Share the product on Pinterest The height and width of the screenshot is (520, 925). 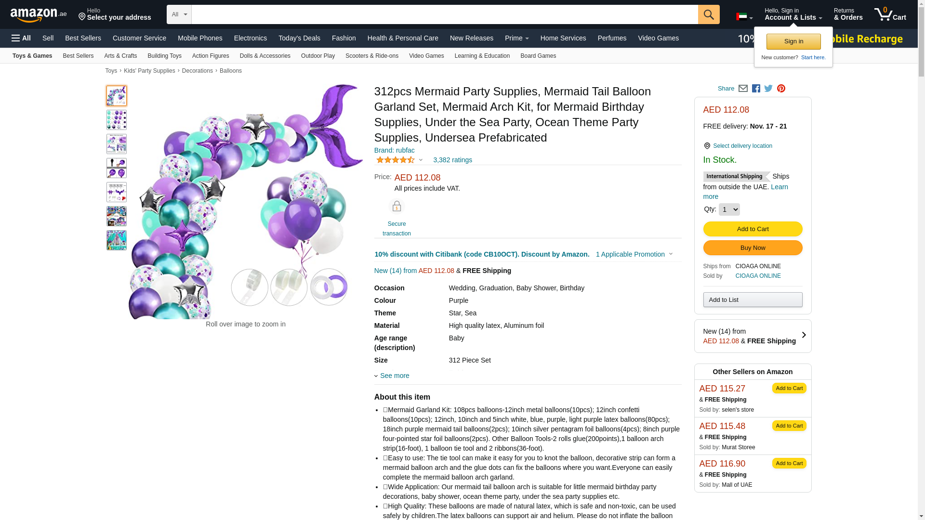(781, 89)
